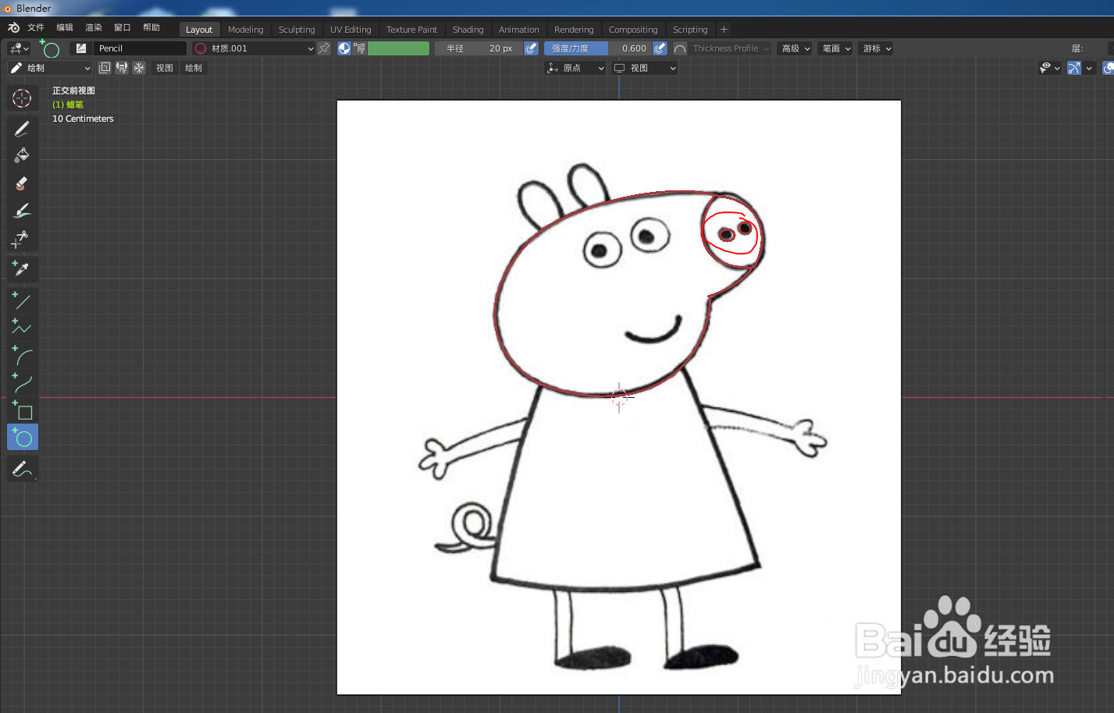Select the Tint brush tool
The width and height of the screenshot is (1114, 713).
coord(21,210)
